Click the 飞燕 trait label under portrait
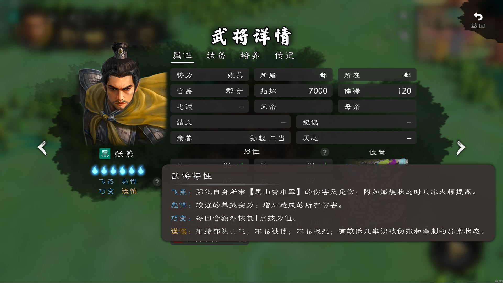This screenshot has width=503, height=283. pos(106,182)
